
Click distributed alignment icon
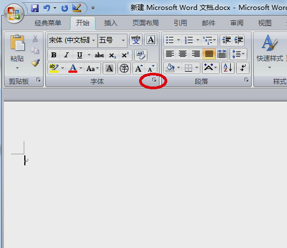click(222, 54)
